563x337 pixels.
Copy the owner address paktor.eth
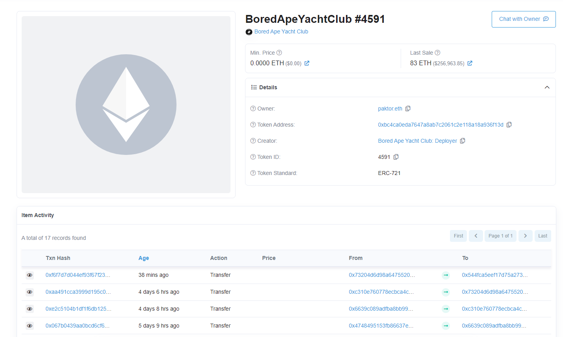click(408, 109)
